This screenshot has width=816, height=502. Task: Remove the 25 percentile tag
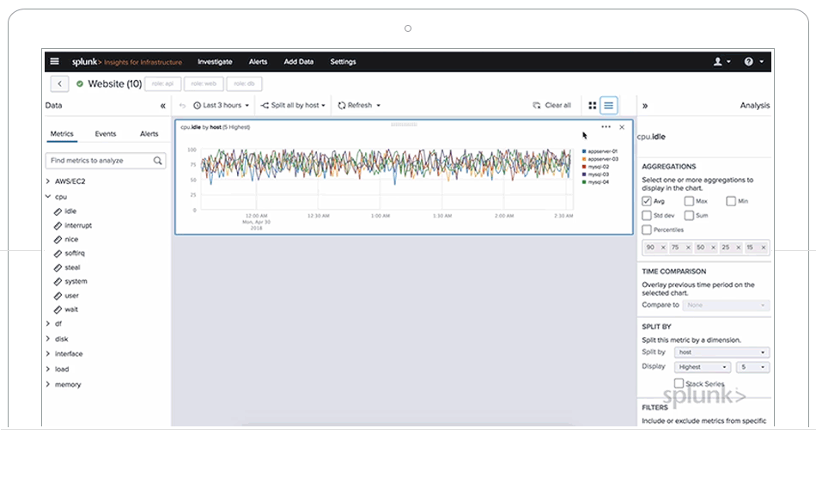coord(738,248)
